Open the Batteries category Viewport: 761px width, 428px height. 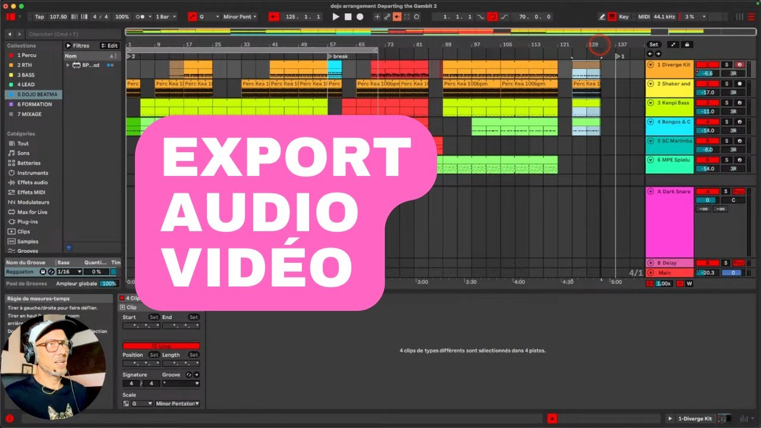[29, 163]
